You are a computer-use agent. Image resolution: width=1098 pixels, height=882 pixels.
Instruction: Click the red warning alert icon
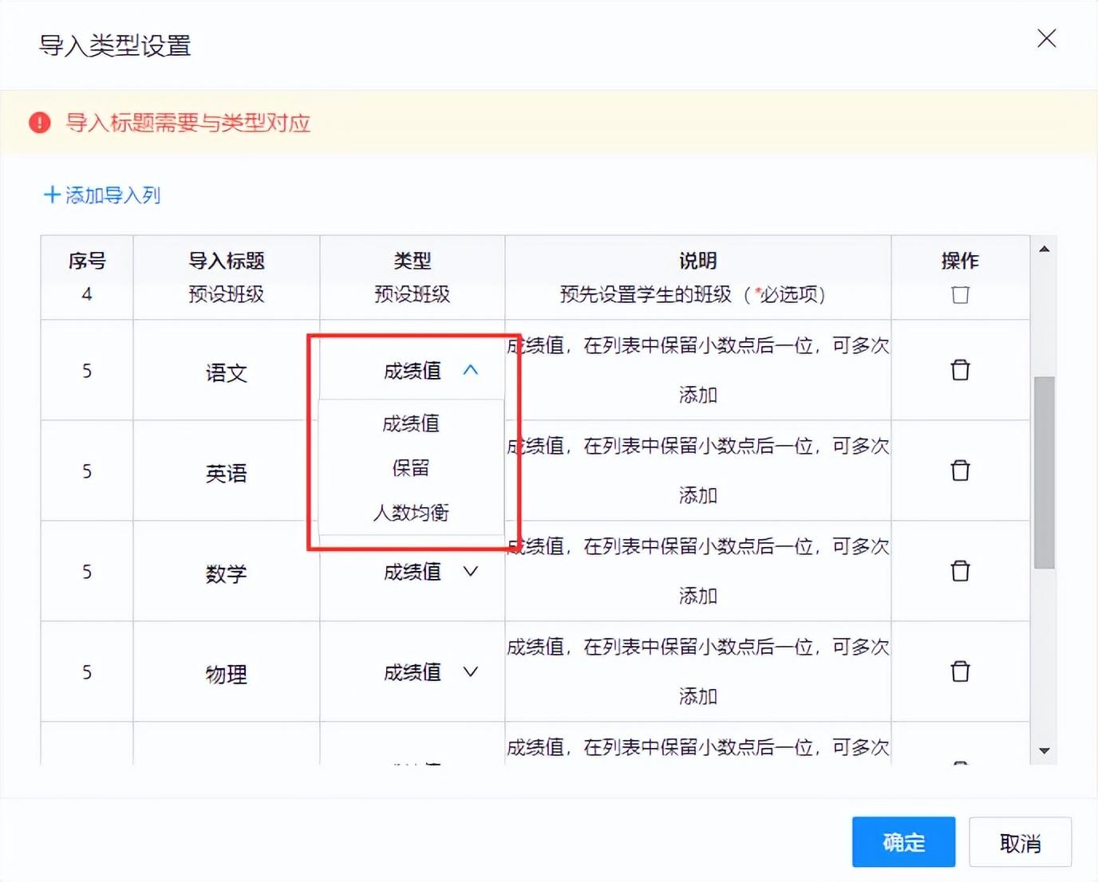40,123
